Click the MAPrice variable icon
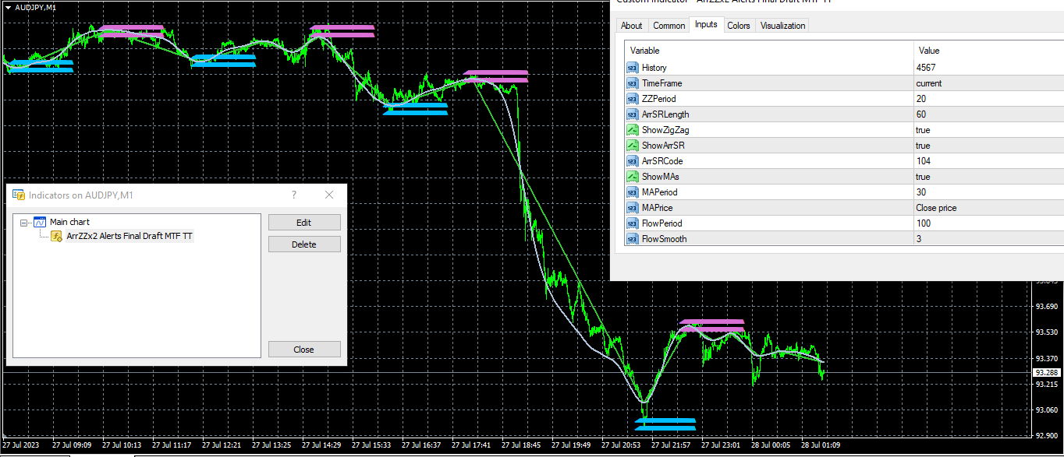 [x=633, y=208]
